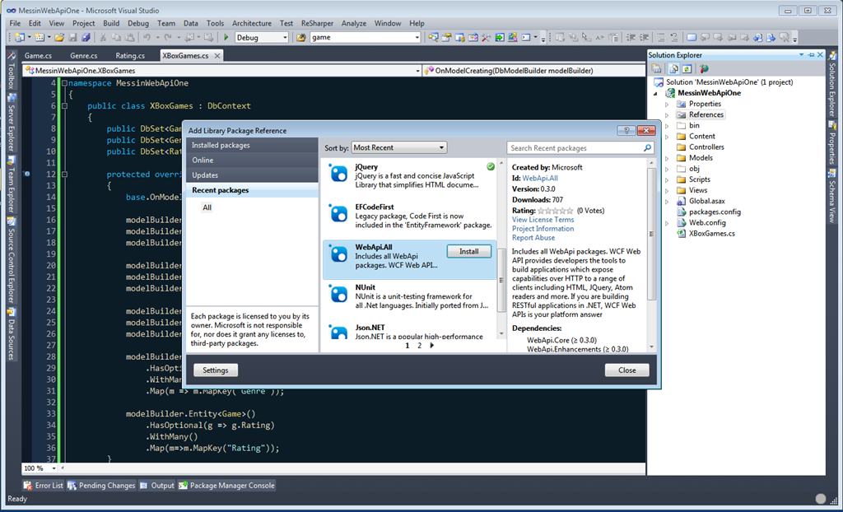Expand the References node in Solution Explorer
Viewport: 843px width, 512px height.
coord(667,115)
